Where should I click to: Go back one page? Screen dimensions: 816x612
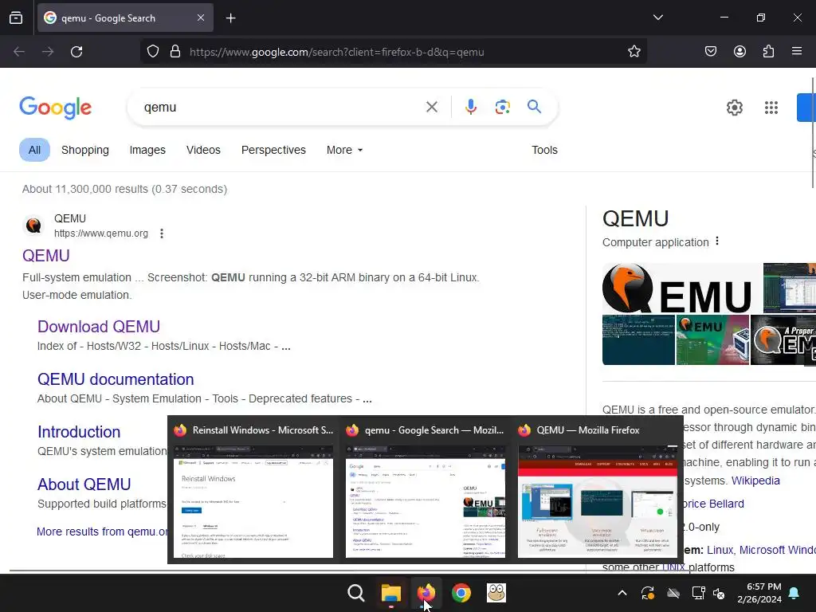(19, 52)
